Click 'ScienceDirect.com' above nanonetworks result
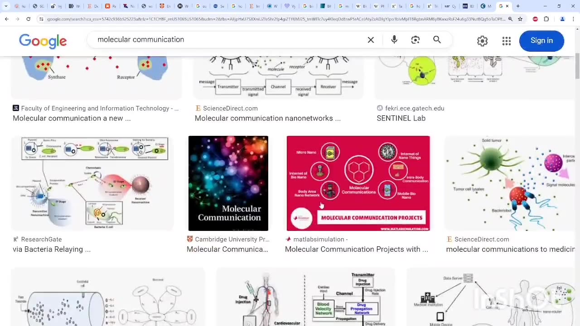Screen dimensions: 580x326 230,108
